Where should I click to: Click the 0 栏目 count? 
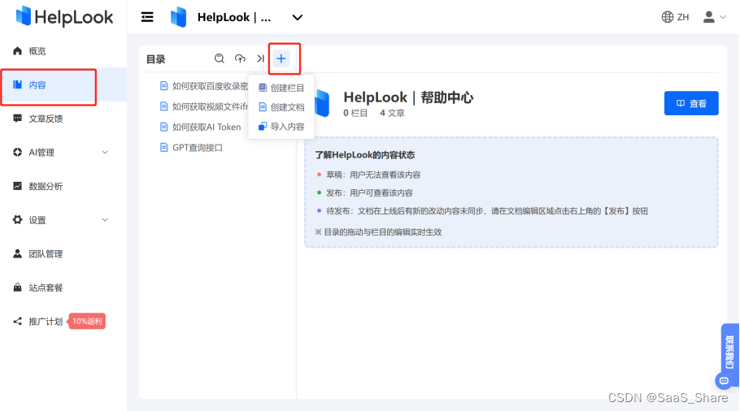click(x=355, y=113)
